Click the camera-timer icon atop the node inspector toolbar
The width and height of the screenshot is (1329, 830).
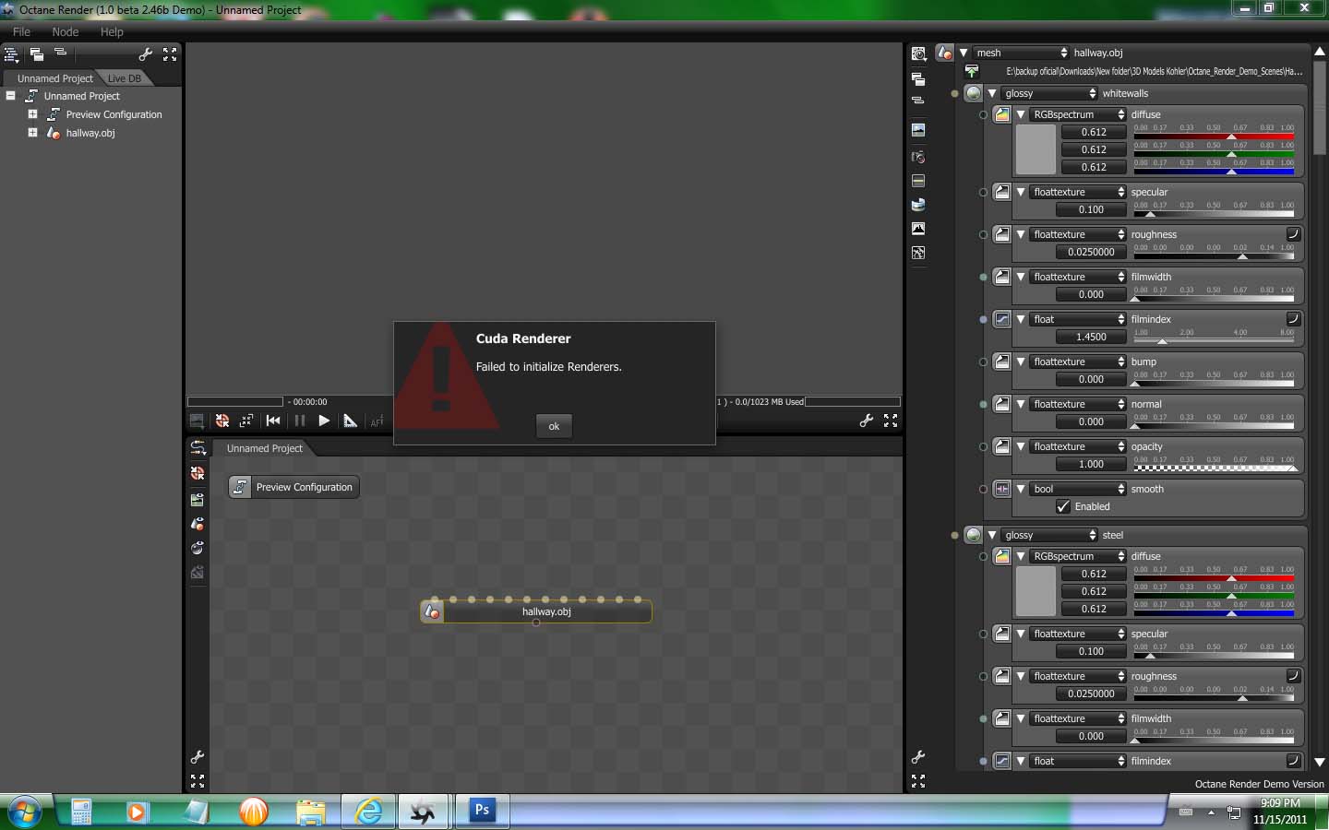click(918, 54)
